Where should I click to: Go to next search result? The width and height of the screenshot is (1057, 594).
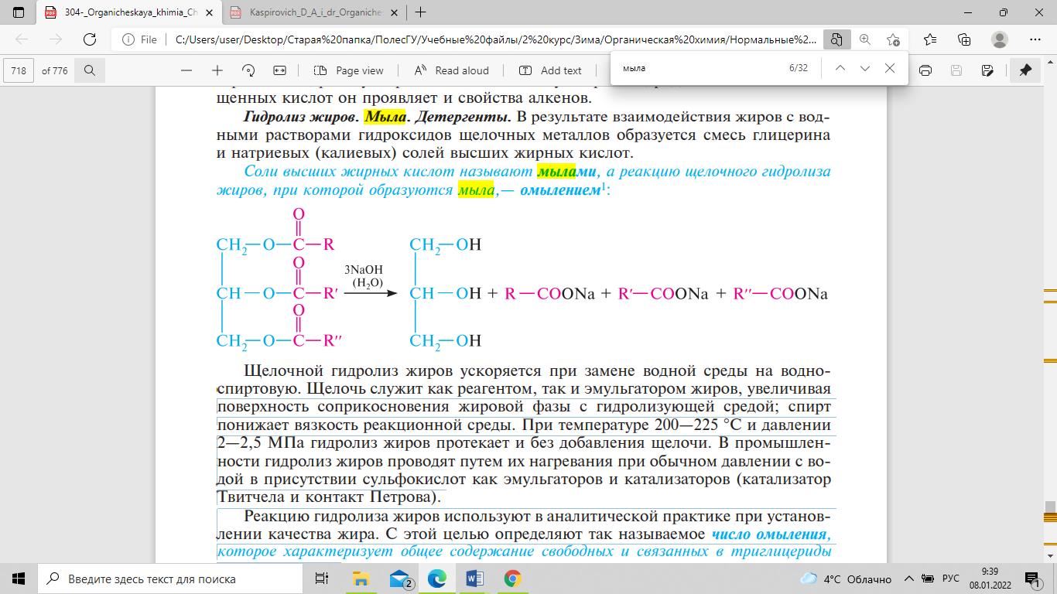pos(865,68)
